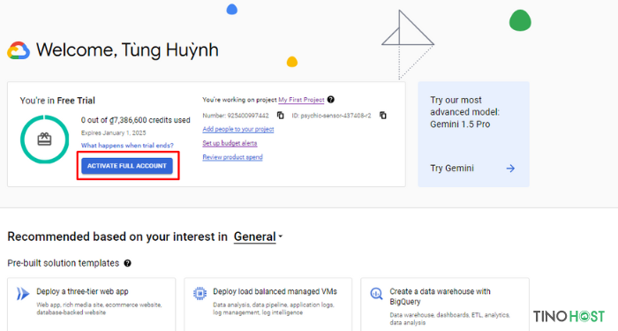
Task: Copy the project ID psychic-sensor
Action: [382, 115]
